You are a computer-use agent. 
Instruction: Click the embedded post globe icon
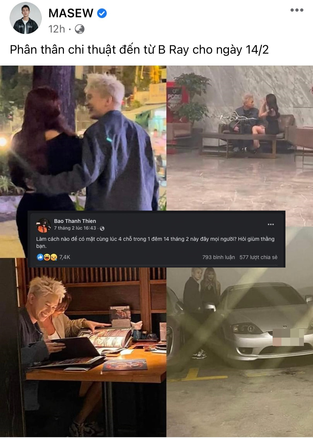(x=102, y=228)
